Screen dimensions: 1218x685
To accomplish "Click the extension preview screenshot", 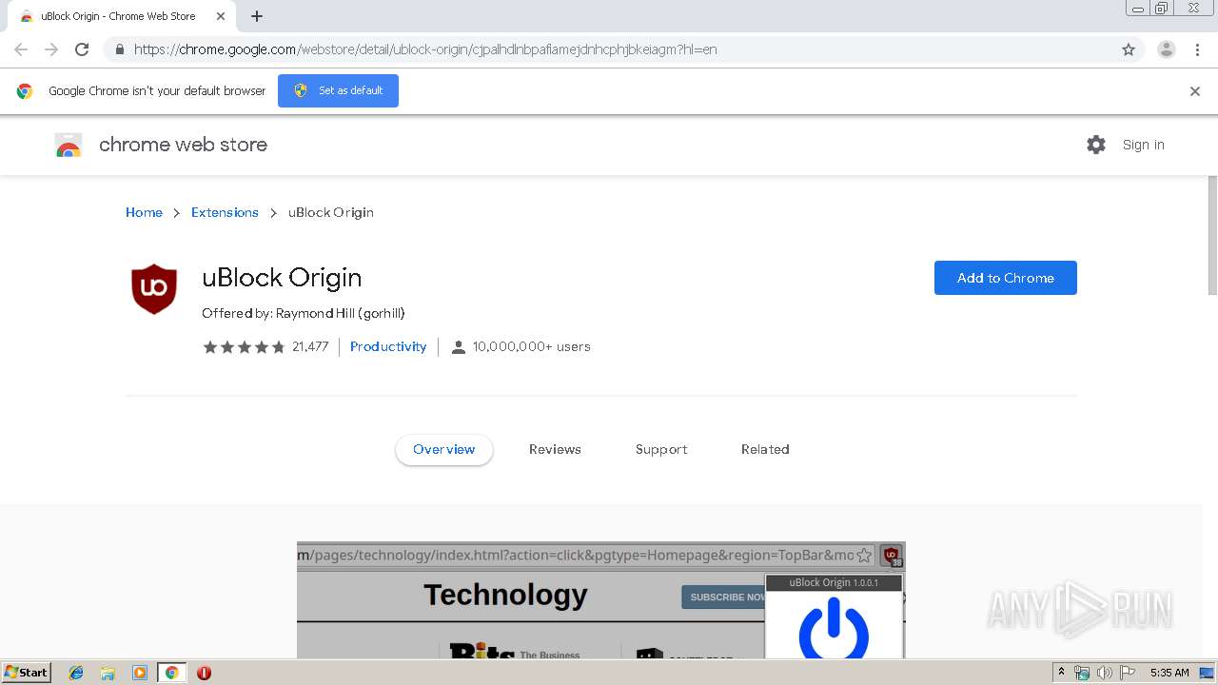I will [600, 600].
